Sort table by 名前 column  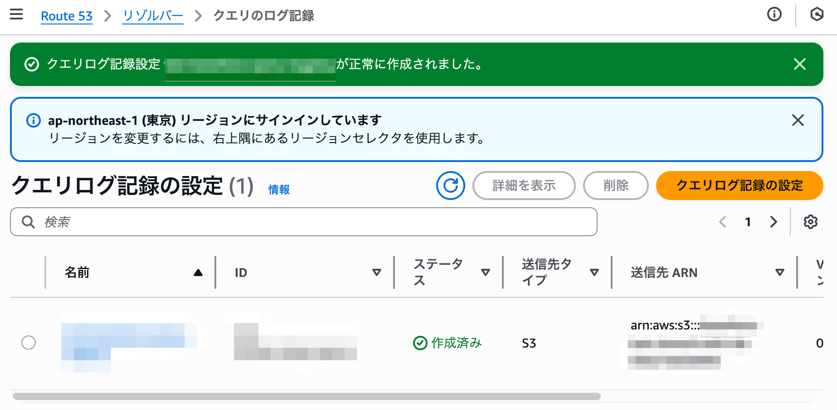click(198, 272)
